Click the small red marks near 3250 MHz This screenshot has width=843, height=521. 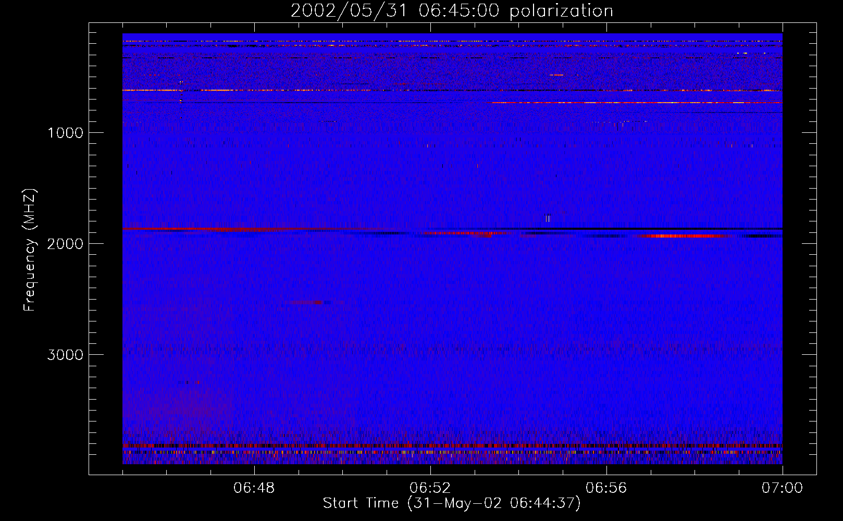192,382
